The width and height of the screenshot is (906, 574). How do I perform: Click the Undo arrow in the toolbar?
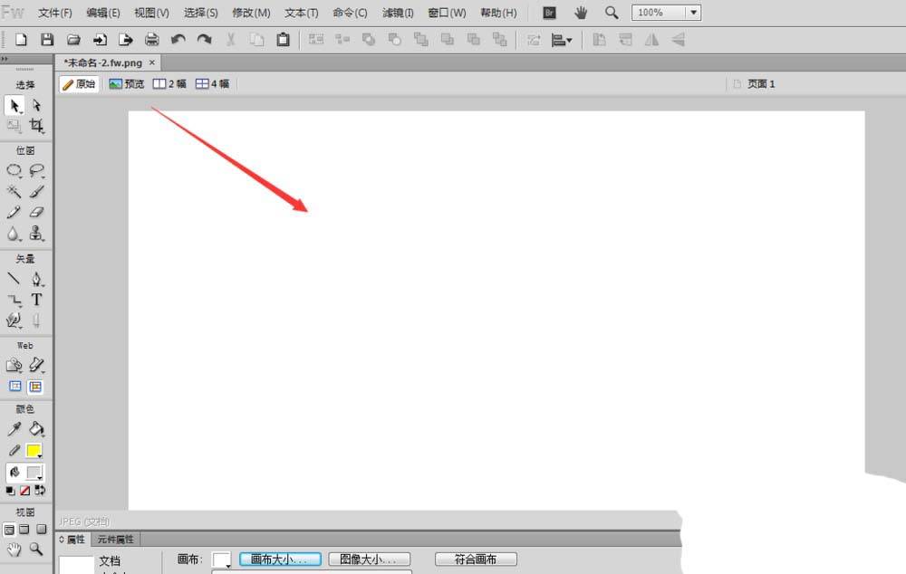tap(178, 40)
